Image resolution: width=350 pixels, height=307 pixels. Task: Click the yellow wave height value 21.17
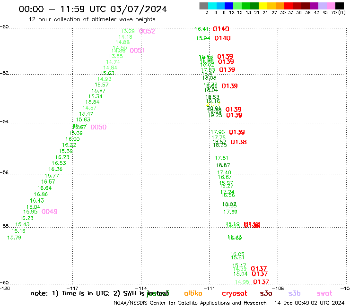click(213, 104)
